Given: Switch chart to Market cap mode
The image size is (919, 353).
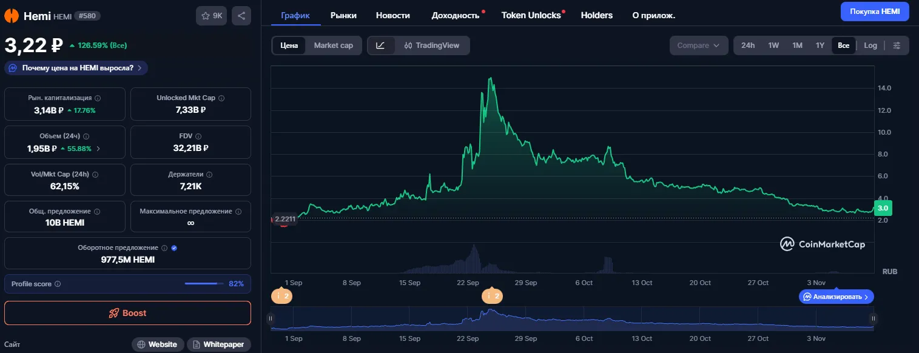Looking at the screenshot, I should click(333, 45).
